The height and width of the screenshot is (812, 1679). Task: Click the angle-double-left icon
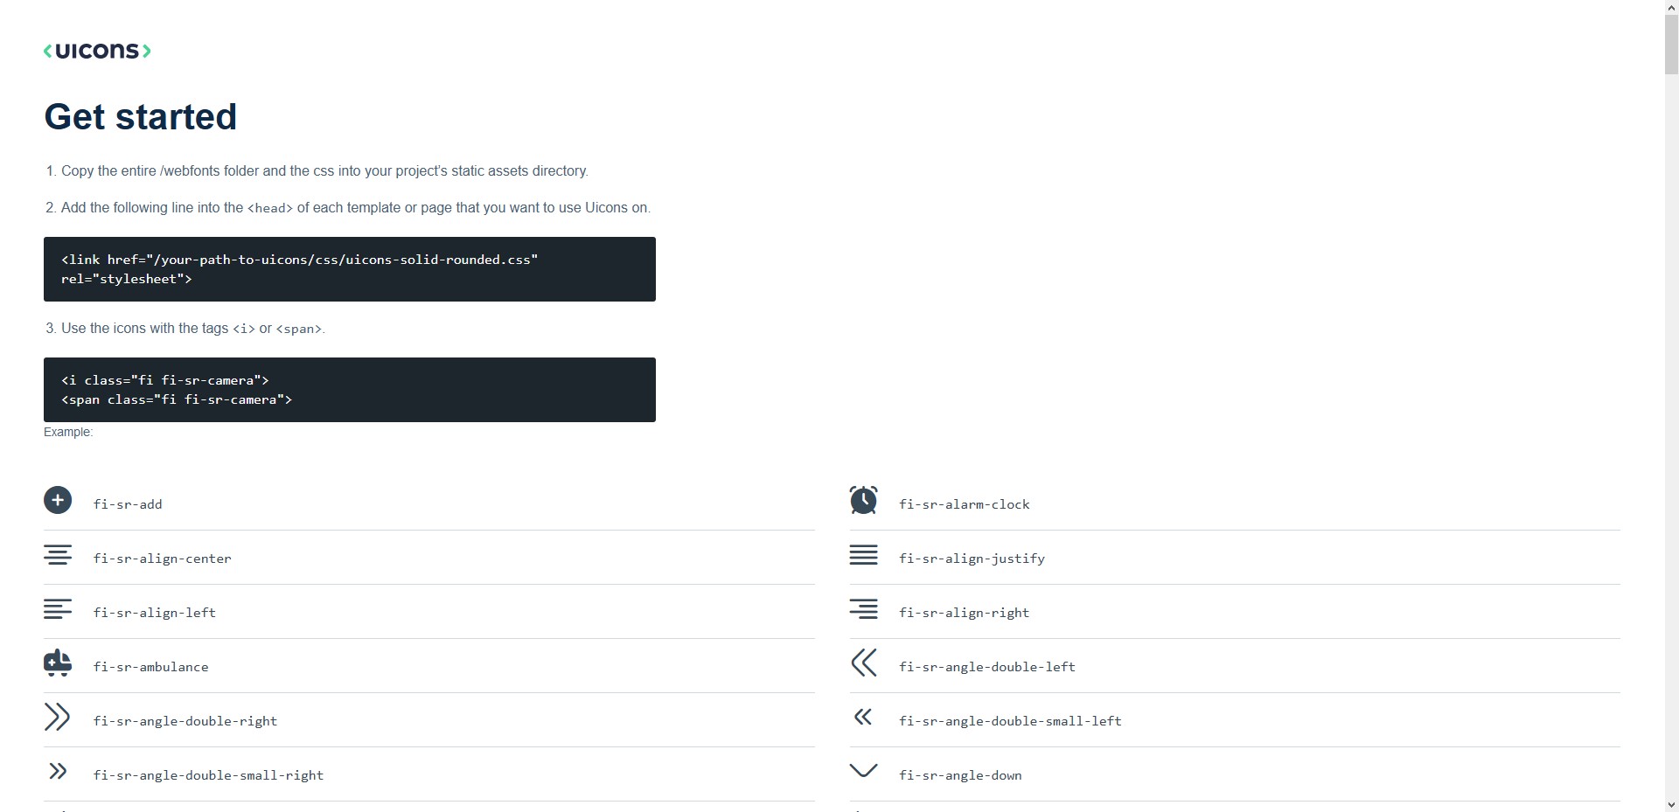pyautogui.click(x=863, y=663)
